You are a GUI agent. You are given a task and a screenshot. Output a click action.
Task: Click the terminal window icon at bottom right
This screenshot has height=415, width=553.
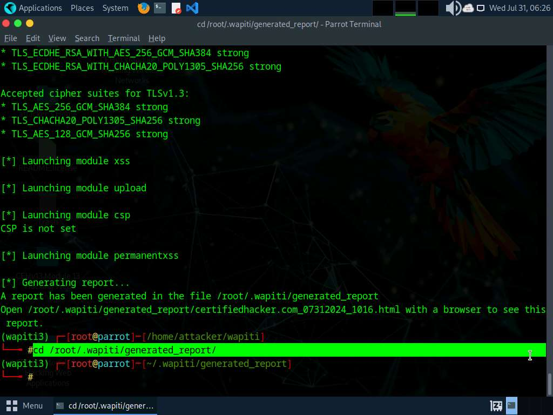[511, 405]
